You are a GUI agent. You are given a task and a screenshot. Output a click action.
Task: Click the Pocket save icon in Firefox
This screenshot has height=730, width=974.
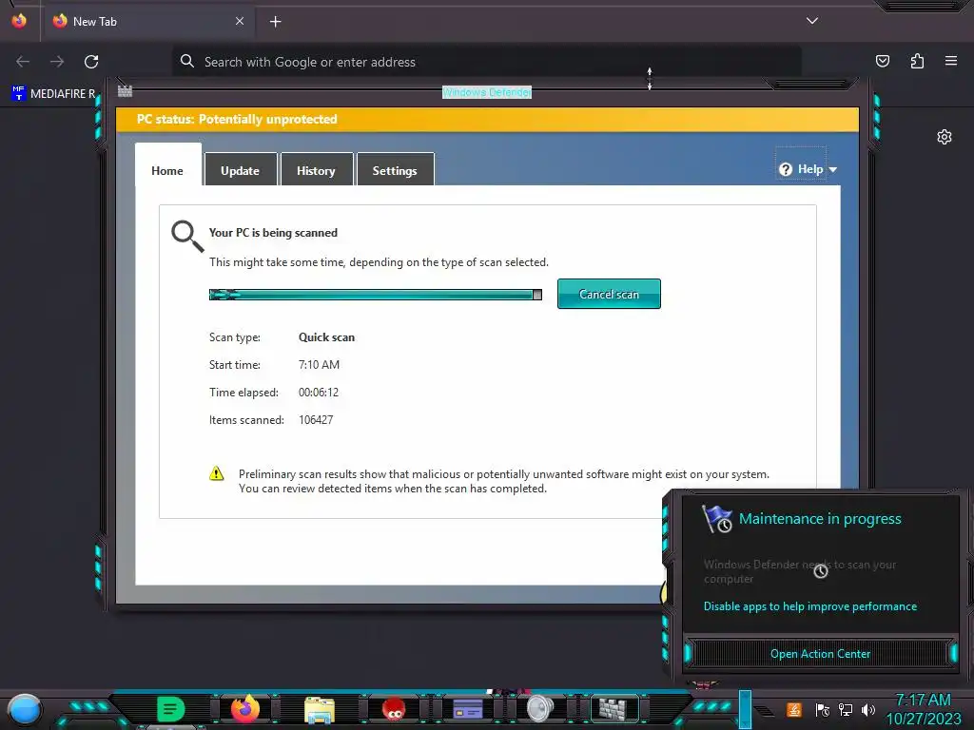[883, 61]
